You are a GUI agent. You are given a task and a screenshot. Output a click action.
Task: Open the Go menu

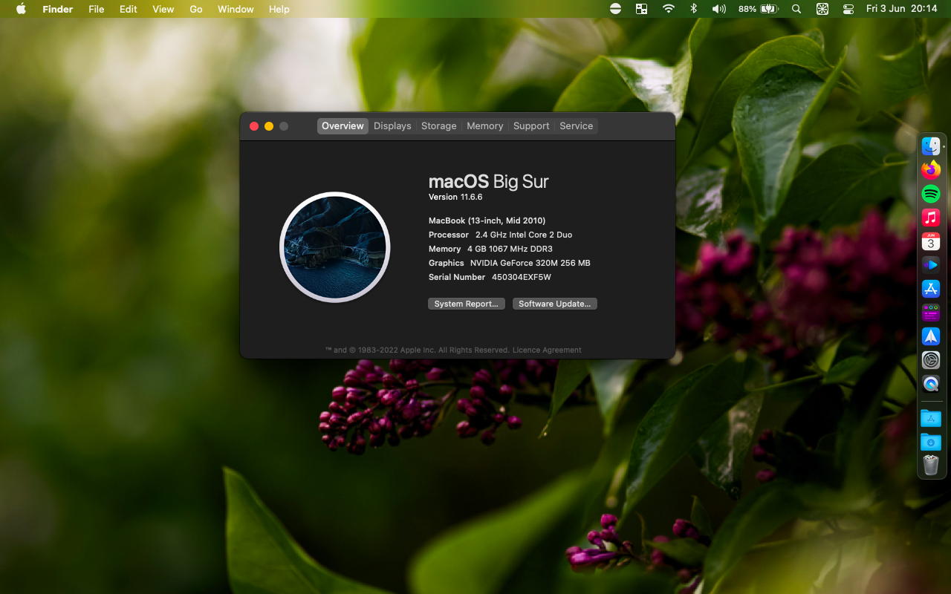pyautogui.click(x=196, y=9)
